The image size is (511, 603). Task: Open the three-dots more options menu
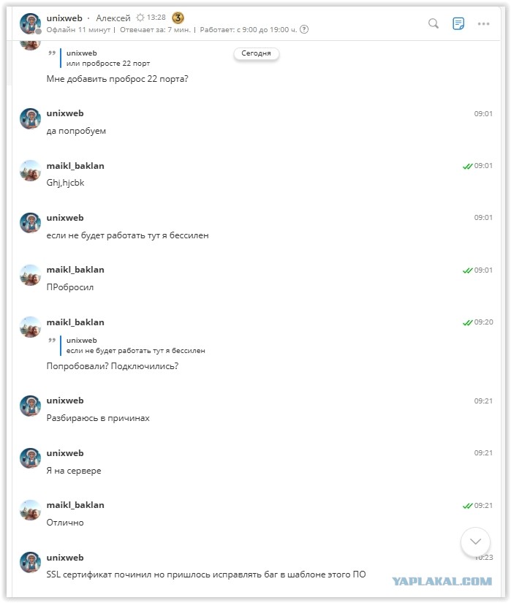(483, 24)
